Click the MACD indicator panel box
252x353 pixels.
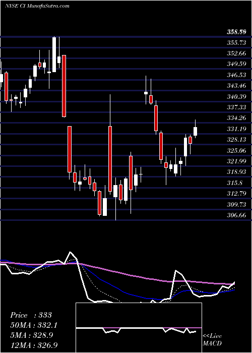point(139,328)
